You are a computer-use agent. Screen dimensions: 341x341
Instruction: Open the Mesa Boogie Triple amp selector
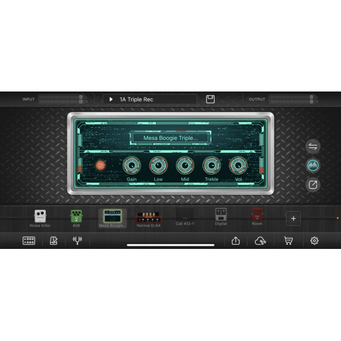[170, 138]
